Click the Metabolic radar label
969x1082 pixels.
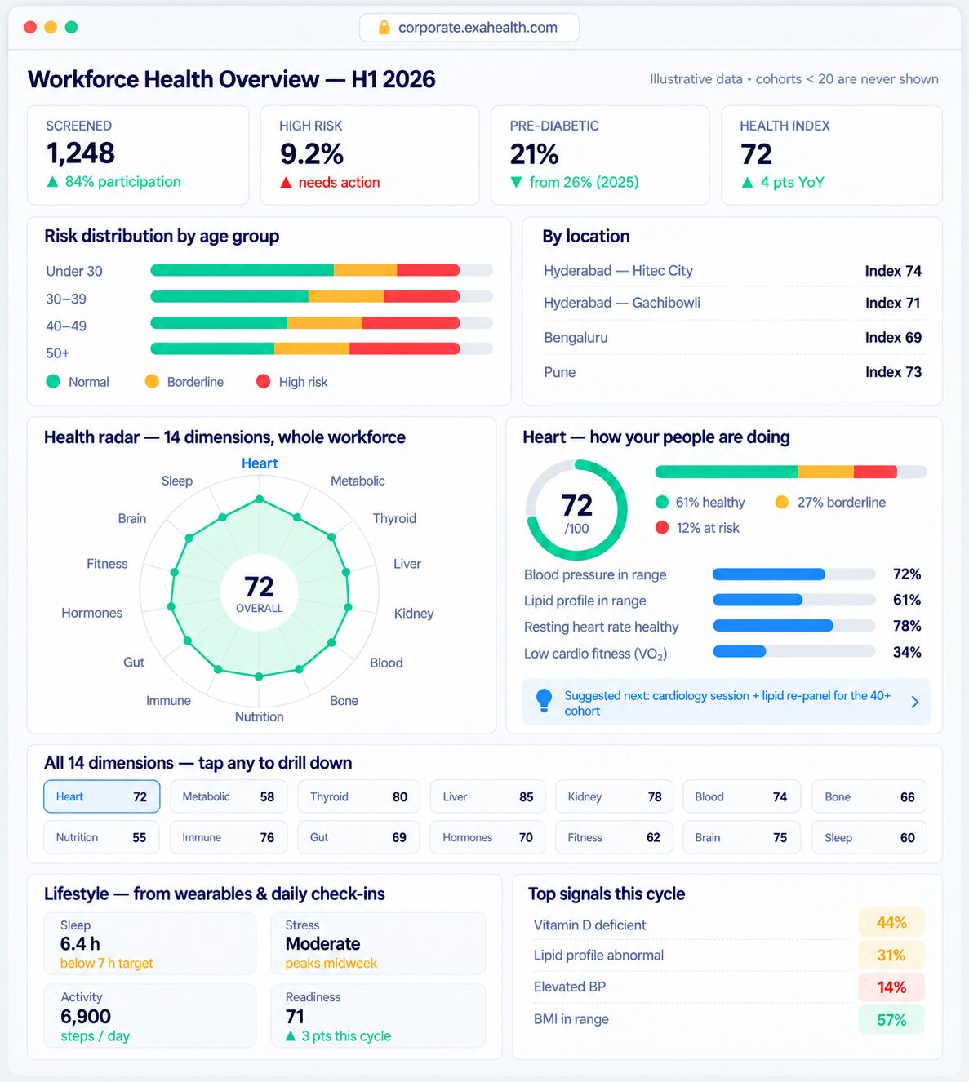pos(358,481)
